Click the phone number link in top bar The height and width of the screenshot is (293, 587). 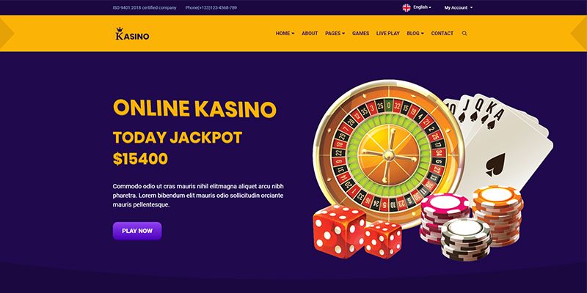pos(211,7)
